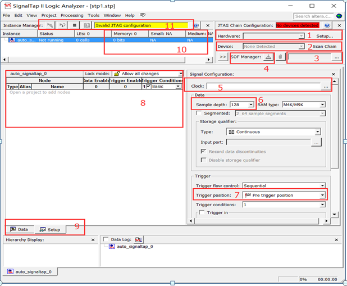Click the auto_s... instance icon in Instance Manager
347x286 pixels.
12,40
